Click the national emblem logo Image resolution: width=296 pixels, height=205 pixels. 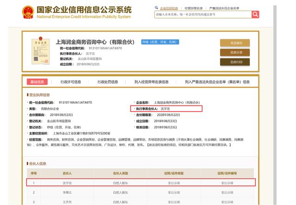28,12
